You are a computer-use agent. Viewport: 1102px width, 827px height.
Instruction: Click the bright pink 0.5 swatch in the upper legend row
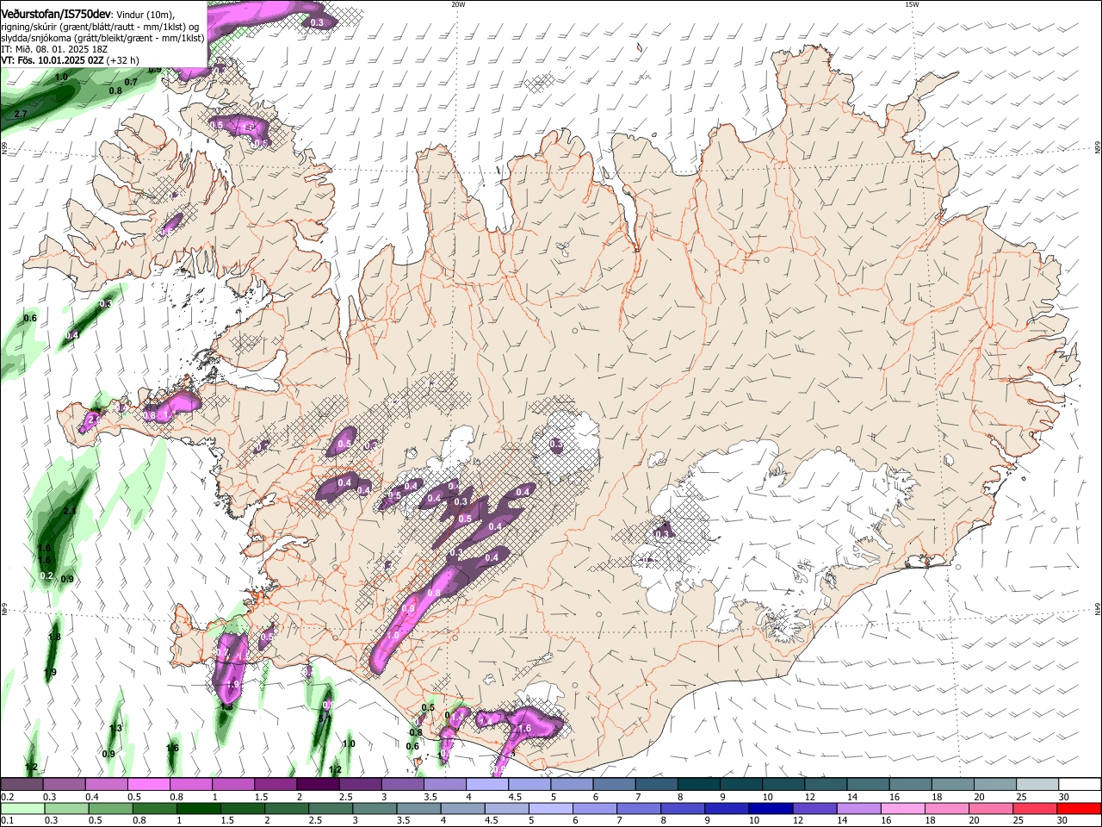(148, 785)
